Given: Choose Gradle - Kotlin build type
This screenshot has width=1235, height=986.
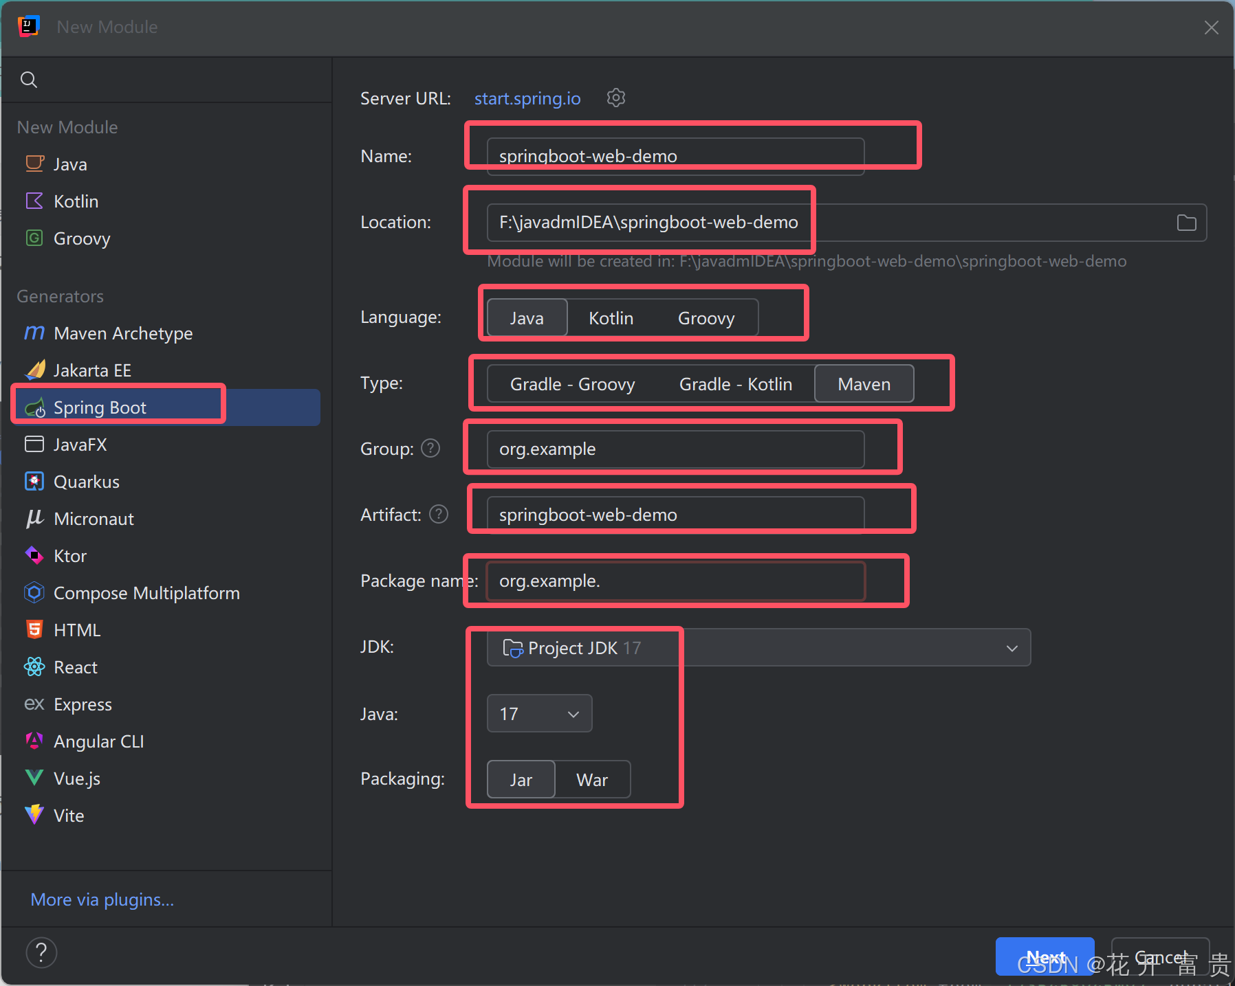Looking at the screenshot, I should (735, 383).
